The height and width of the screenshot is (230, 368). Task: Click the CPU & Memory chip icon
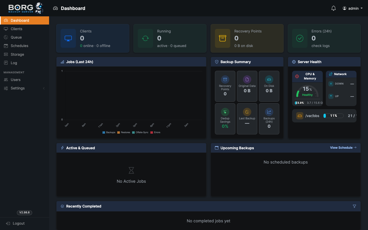click(297, 76)
